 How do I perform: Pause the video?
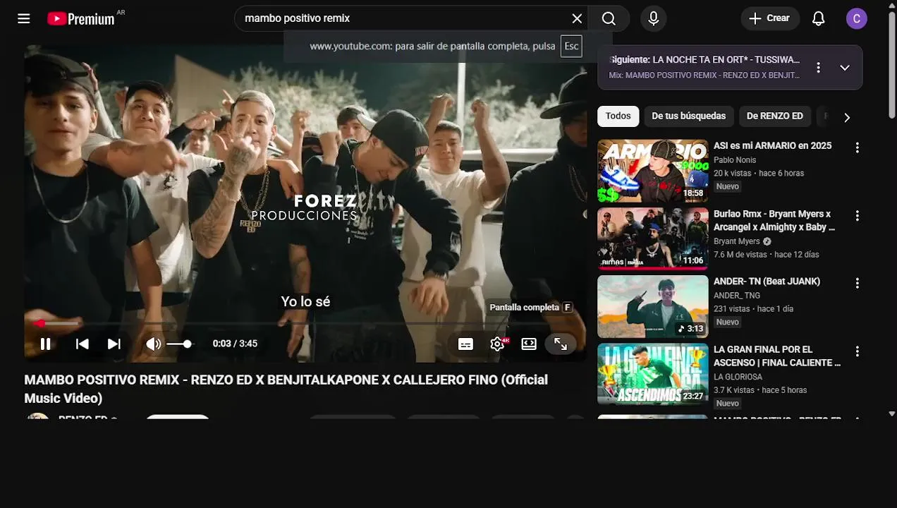pyautogui.click(x=45, y=344)
